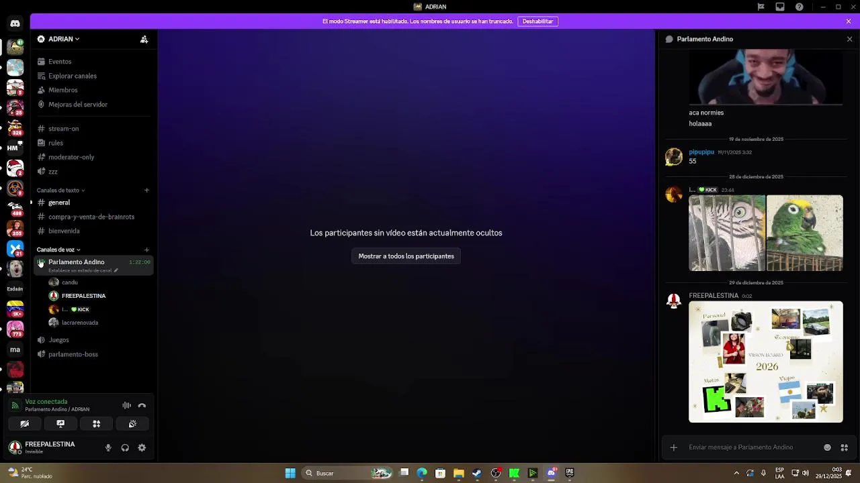The width and height of the screenshot is (860, 483).
Task: Add a channel to Canales de voz
Action: pos(146,250)
